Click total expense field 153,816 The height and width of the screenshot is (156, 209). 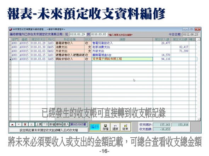[180, 125]
